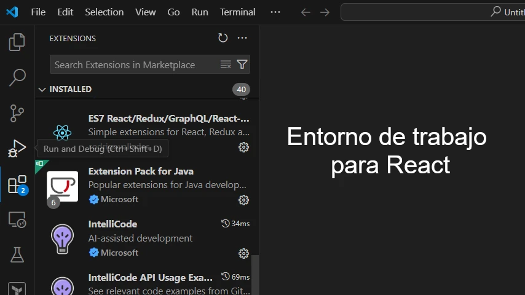The height and width of the screenshot is (295, 525).
Task: Open Remote Explorer view
Action: pos(17,219)
